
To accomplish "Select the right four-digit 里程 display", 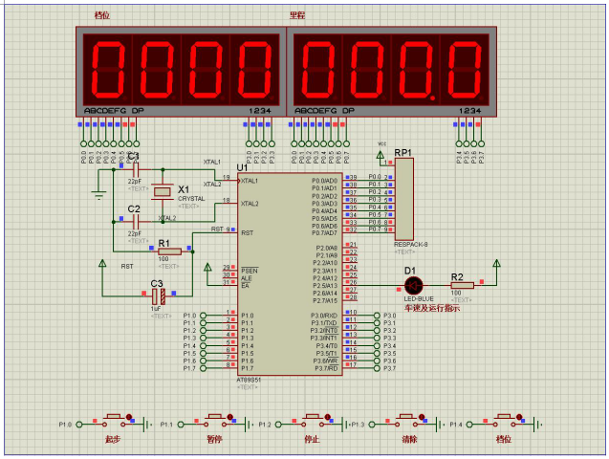I will [x=392, y=72].
